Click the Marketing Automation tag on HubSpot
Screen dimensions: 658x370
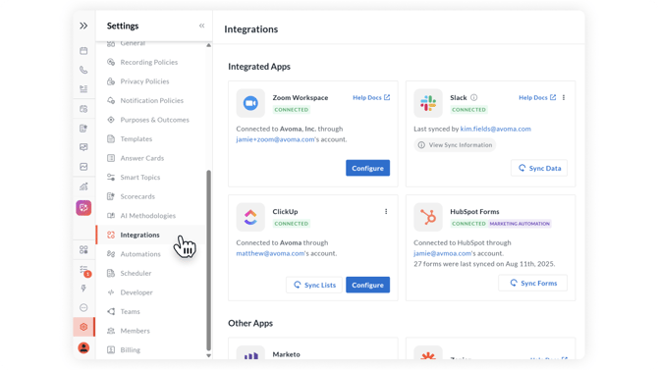[520, 224]
